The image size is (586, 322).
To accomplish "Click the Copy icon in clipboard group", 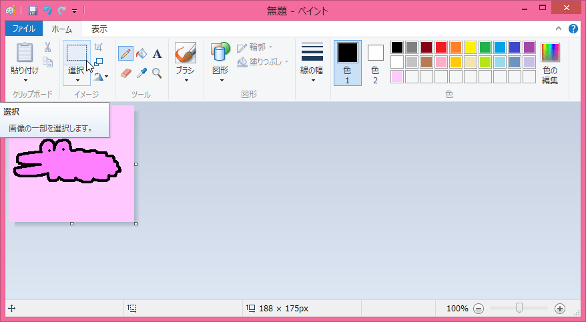I will coord(47,61).
